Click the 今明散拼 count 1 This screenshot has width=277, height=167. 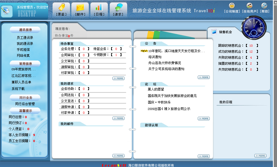pos(116,55)
